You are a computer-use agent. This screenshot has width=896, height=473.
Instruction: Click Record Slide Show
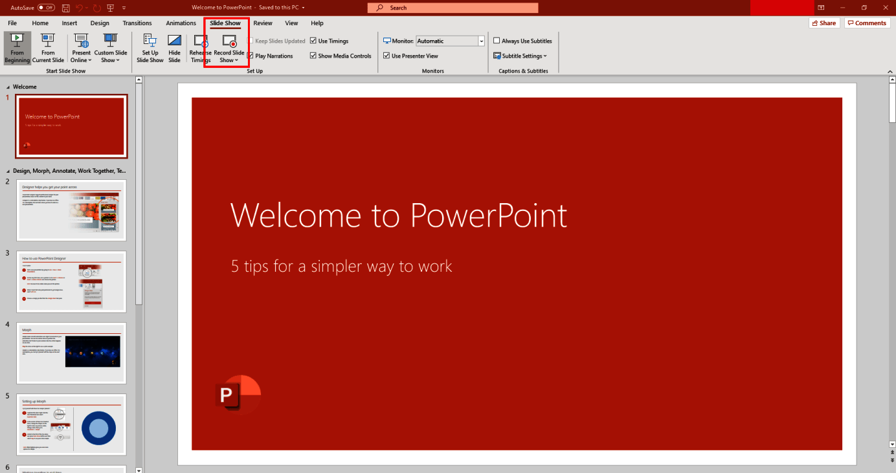228,48
